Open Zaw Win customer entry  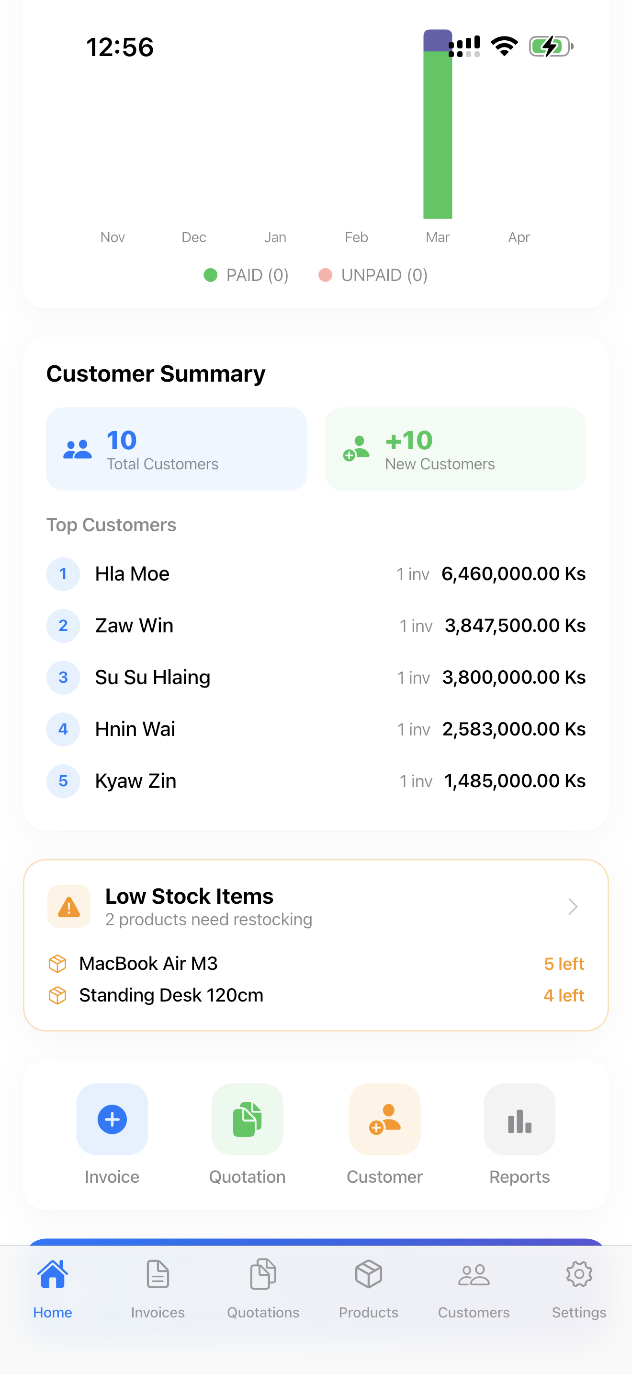(x=316, y=626)
